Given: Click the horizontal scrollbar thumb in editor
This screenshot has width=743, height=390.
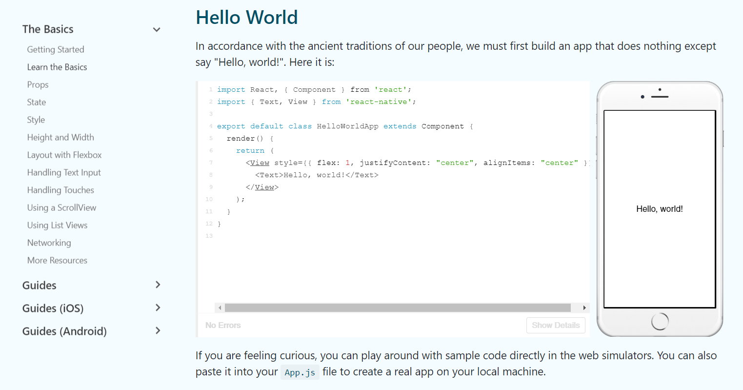Looking at the screenshot, I should (398, 308).
